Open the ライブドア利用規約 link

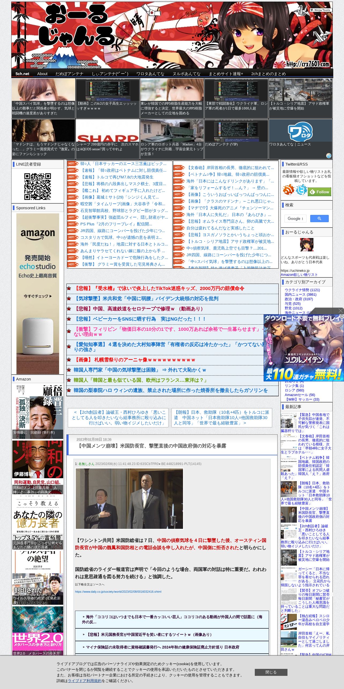(85, 681)
